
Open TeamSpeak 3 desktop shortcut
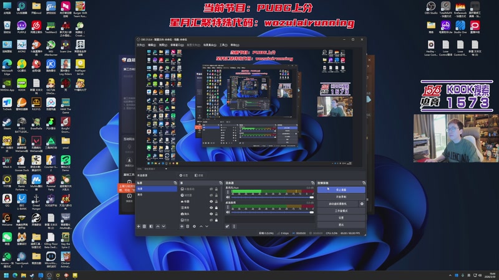click(x=22, y=259)
